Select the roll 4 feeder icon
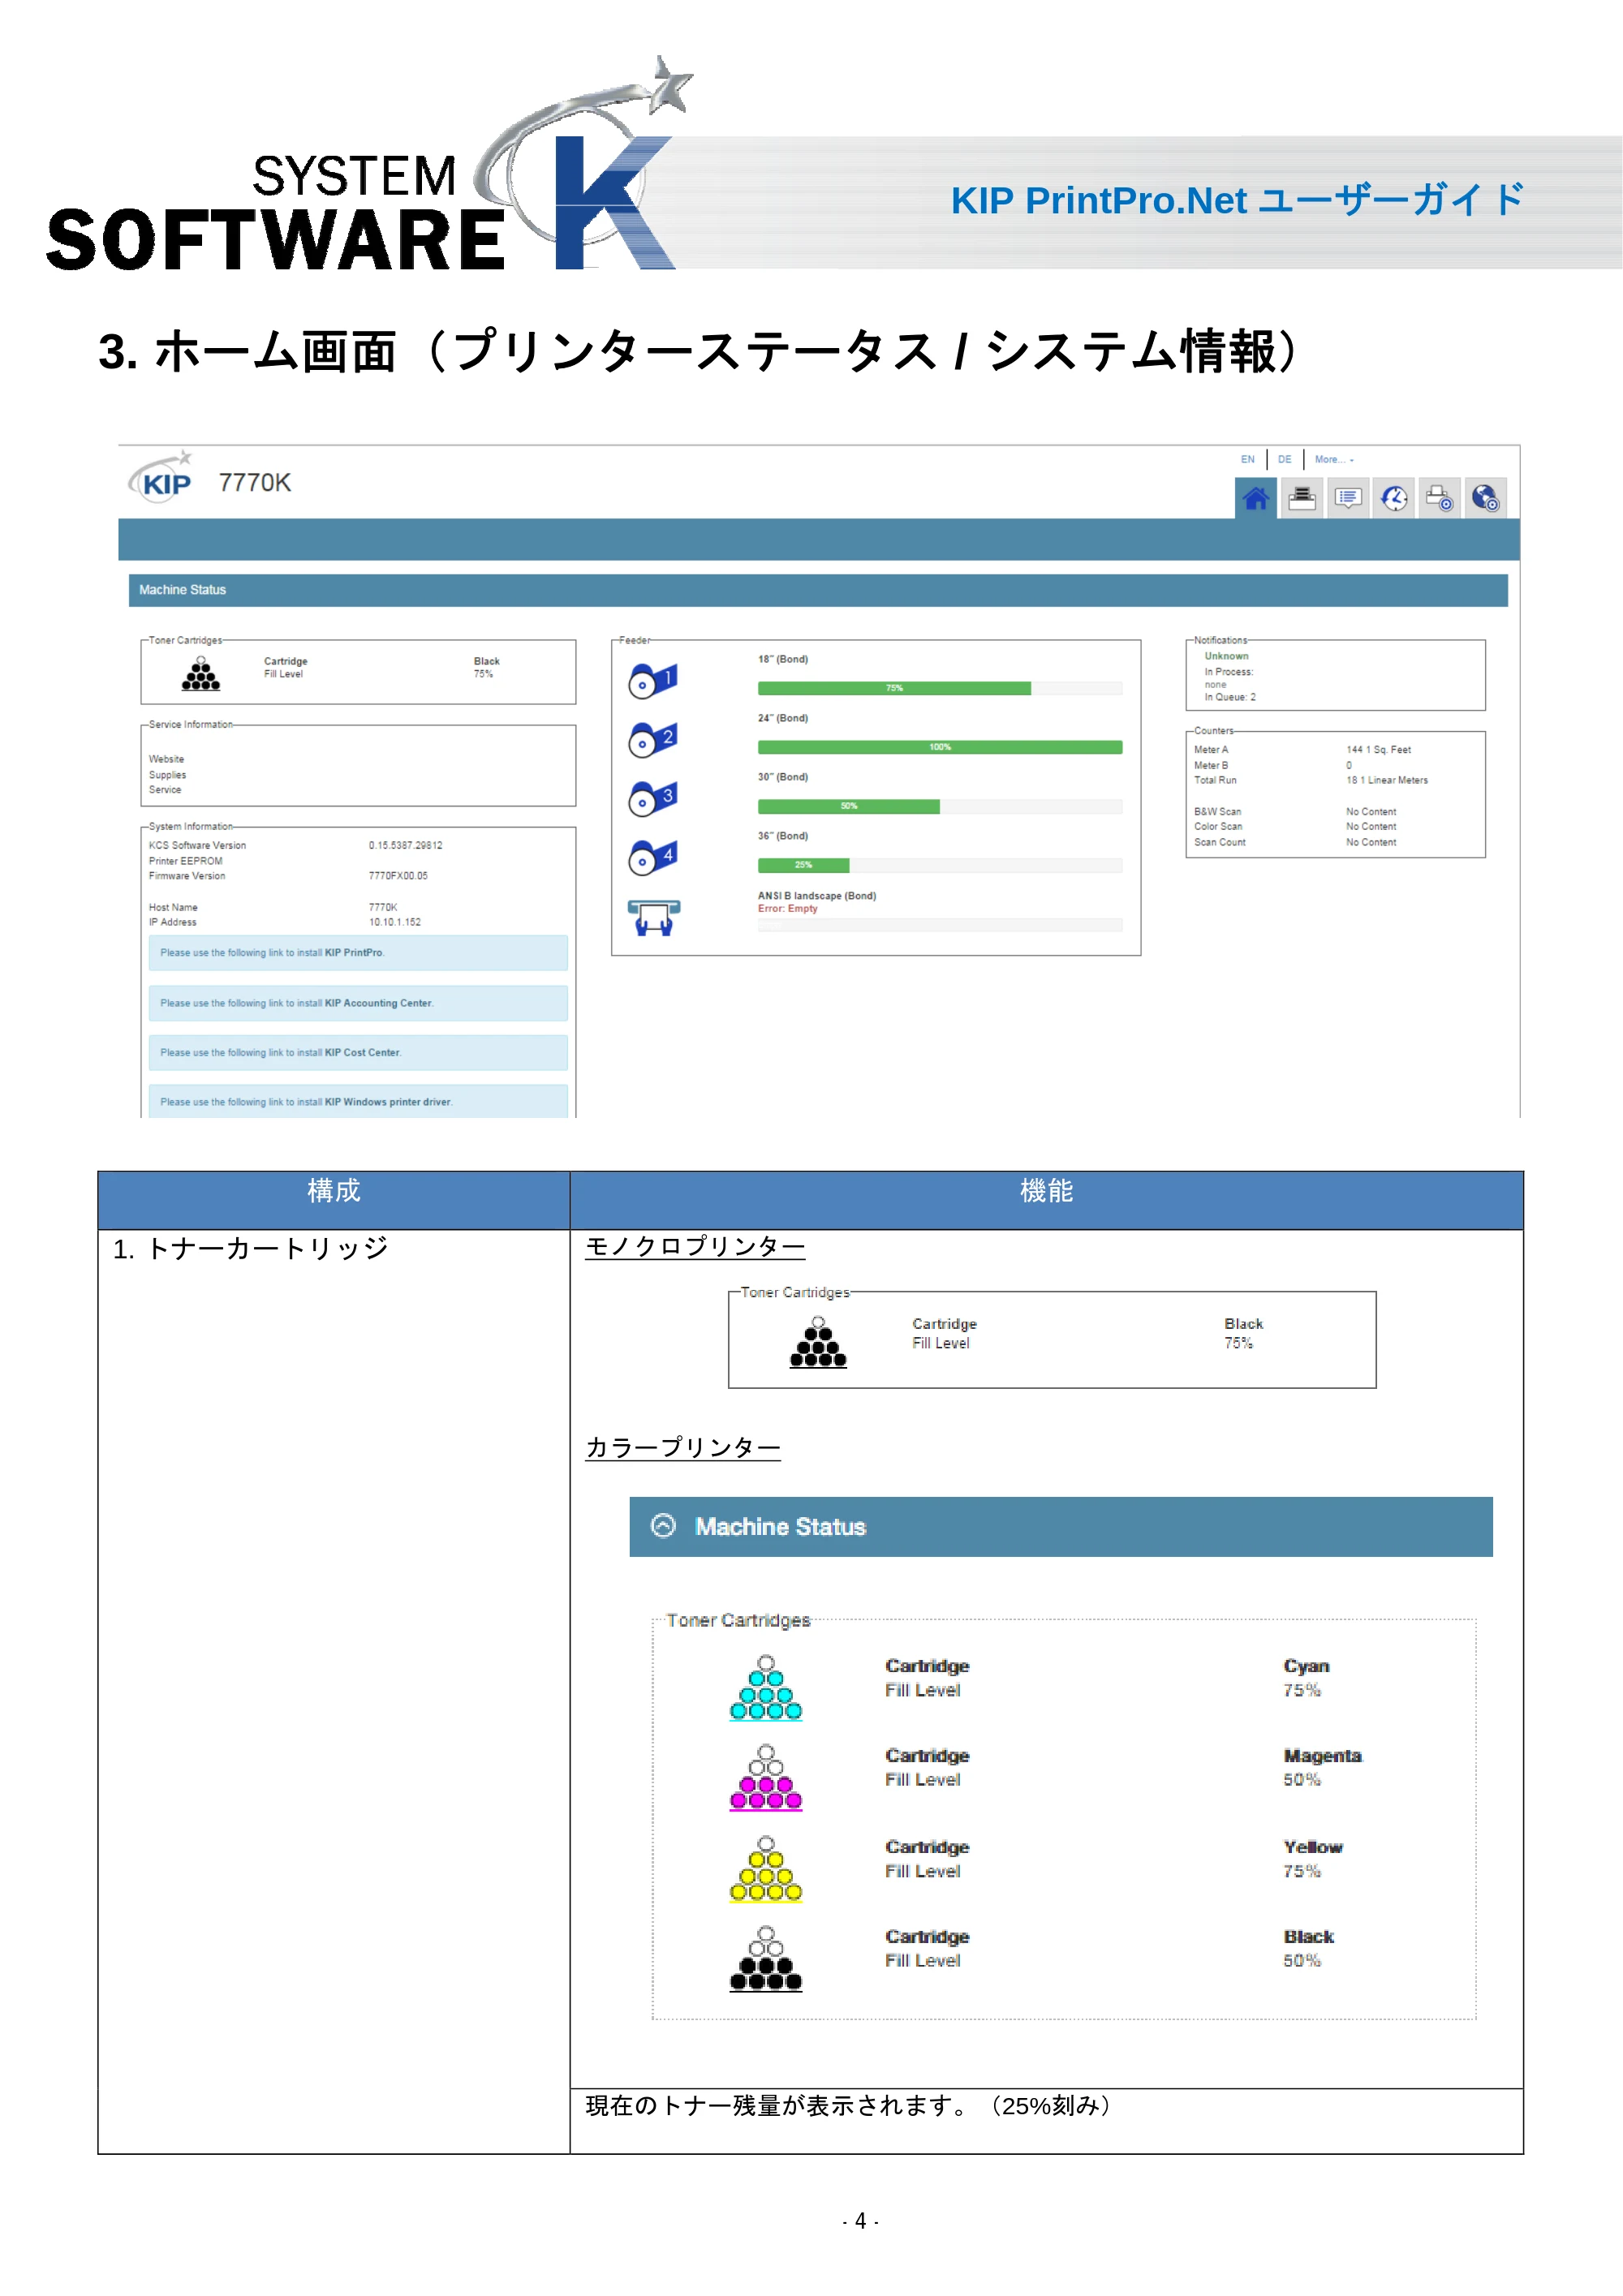The height and width of the screenshot is (2296, 1623). point(653,857)
